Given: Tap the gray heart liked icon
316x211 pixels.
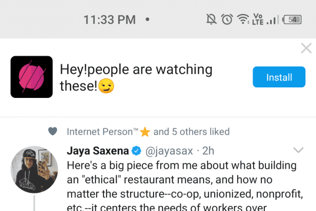Looking at the screenshot, I should (52, 131).
